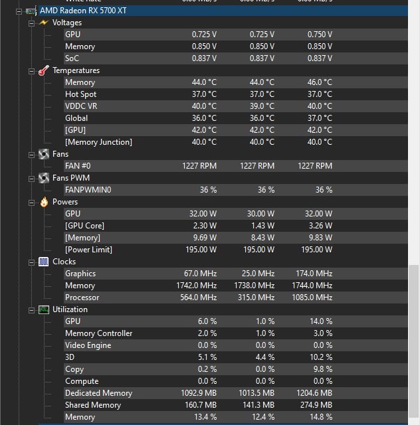Select the Utilization group label

click(70, 309)
